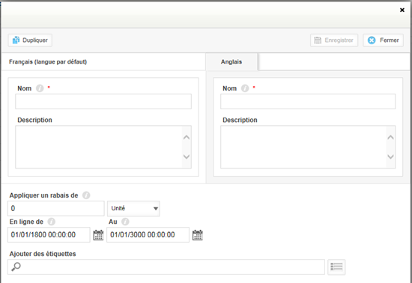
Task: Open the calendar picker for En ligne de
Action: (98, 235)
